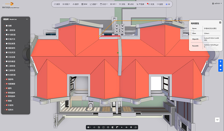Screen dimensions: 224x131
Task: Open the VR dropdown menu
Action: [x=113, y=4]
